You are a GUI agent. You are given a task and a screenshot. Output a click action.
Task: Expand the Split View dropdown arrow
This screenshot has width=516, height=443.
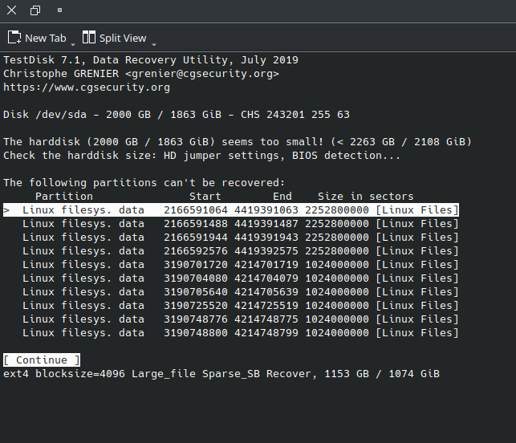(x=154, y=43)
